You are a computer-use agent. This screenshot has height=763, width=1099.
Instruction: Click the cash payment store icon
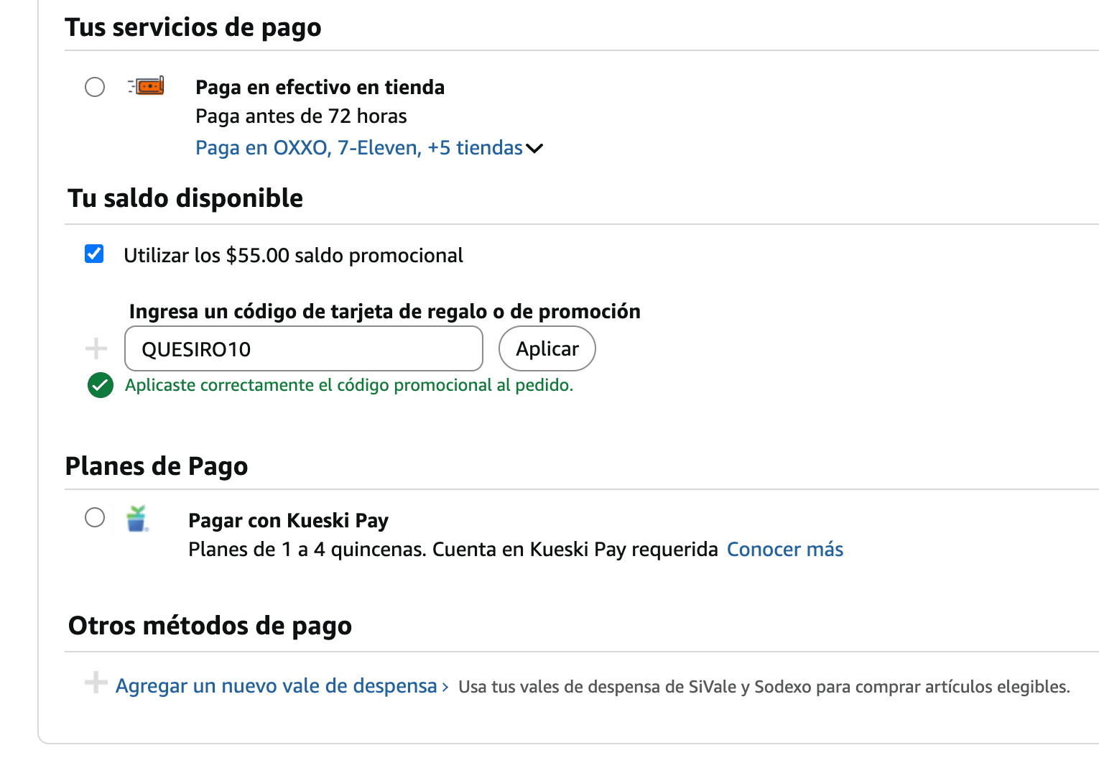(x=147, y=86)
